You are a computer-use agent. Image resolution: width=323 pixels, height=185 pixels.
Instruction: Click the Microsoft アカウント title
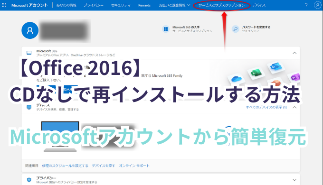tap(29, 5)
